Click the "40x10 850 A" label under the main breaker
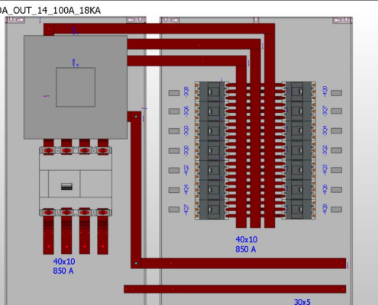Image resolution: width=378 pixels, height=305 pixels. point(63,266)
